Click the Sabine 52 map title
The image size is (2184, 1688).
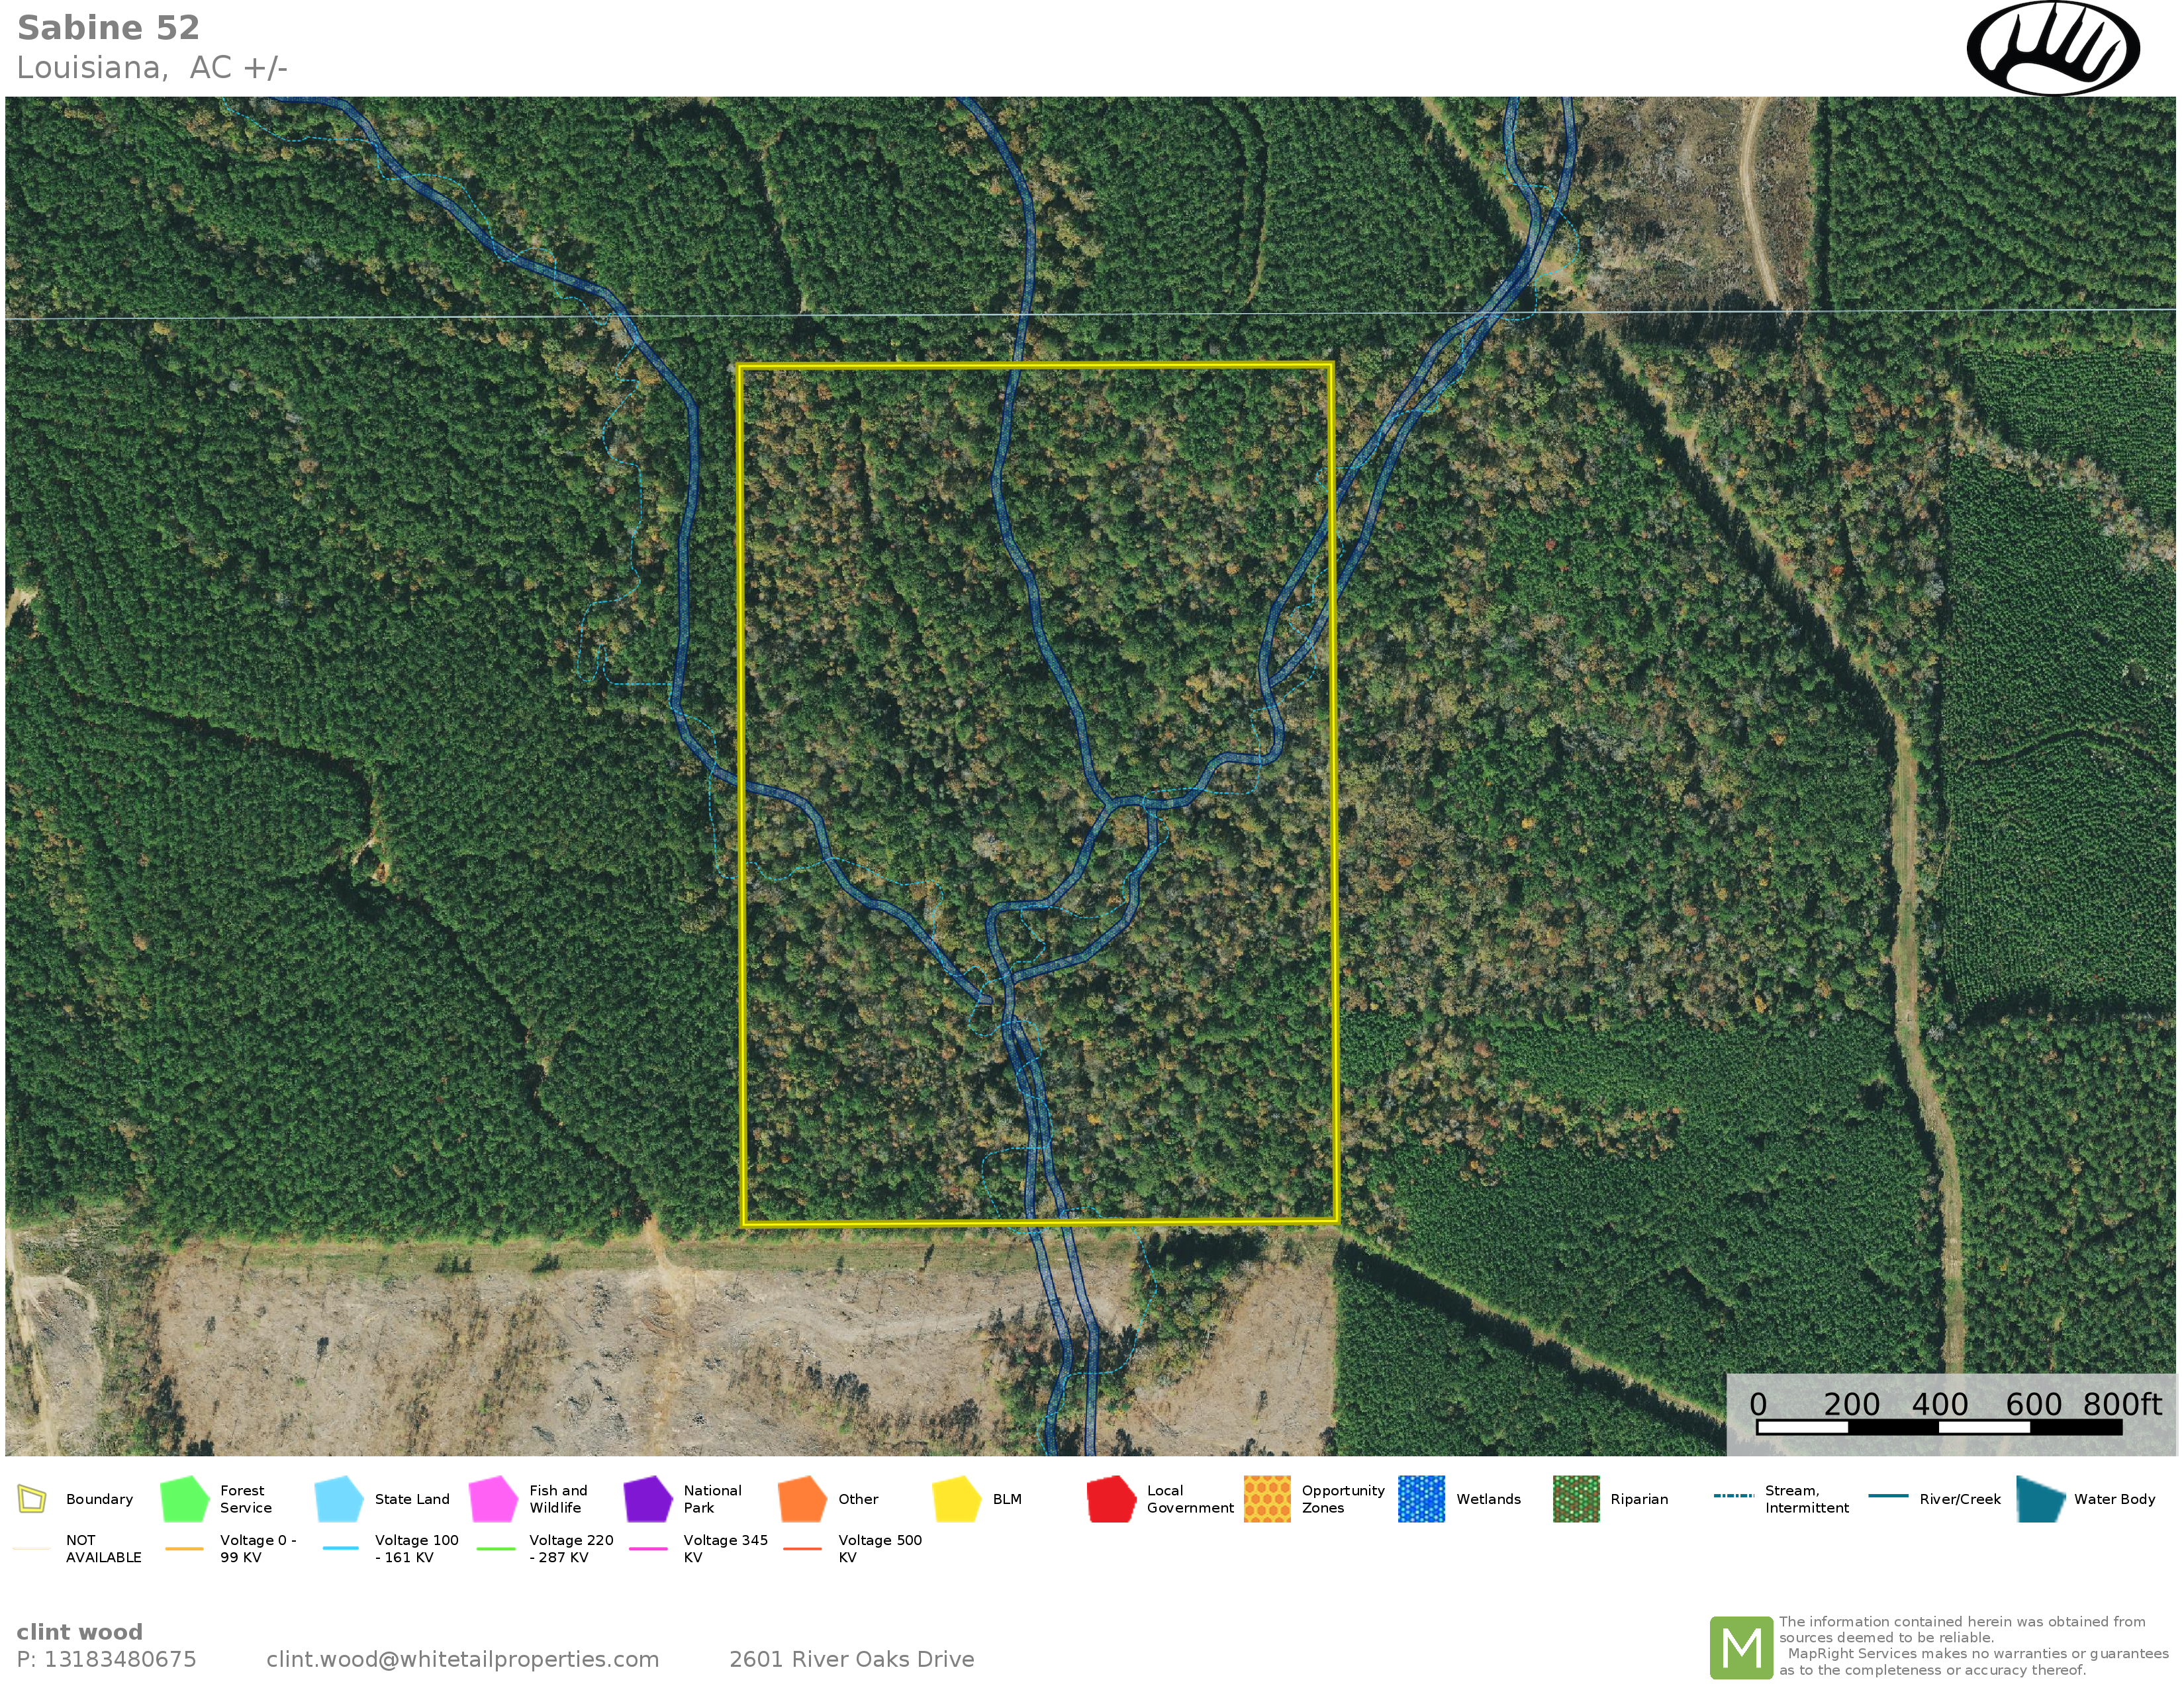pyautogui.click(x=108, y=28)
